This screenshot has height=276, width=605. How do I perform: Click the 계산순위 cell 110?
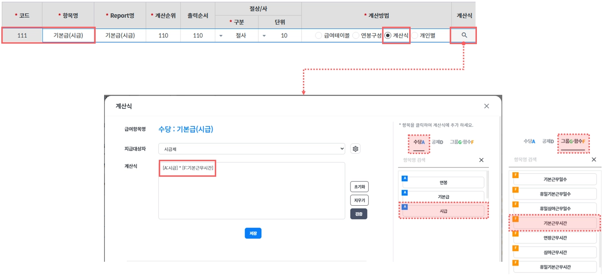point(163,36)
